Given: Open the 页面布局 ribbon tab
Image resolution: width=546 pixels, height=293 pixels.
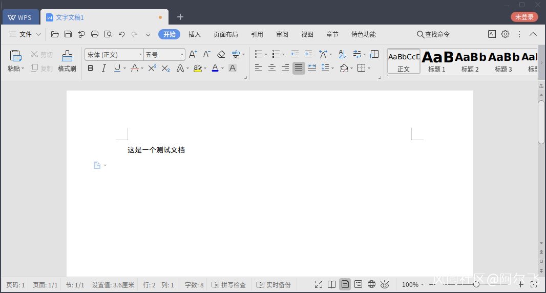Looking at the screenshot, I should (x=226, y=34).
